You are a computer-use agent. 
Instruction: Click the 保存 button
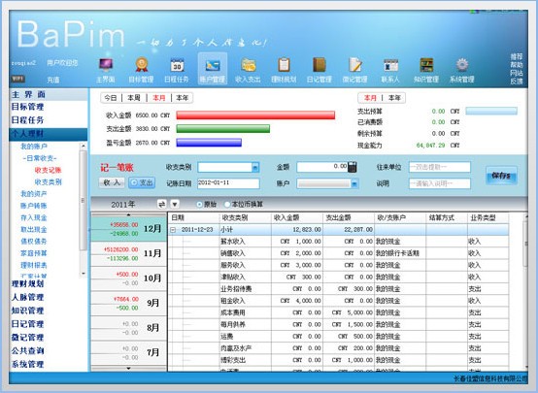[x=501, y=176]
